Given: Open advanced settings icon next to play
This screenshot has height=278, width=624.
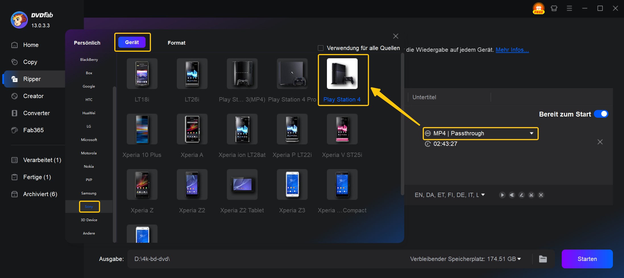Looking at the screenshot, I should pos(512,195).
